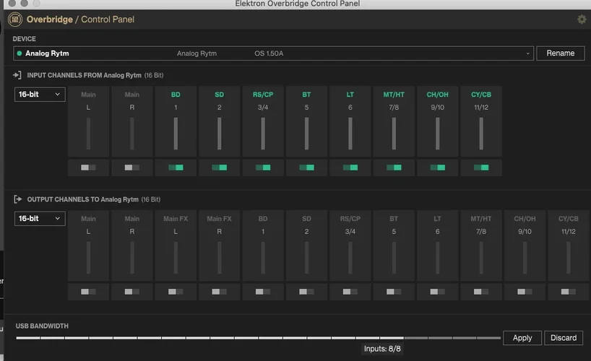Click the output channels arrow icon
Screen dimensions: 591x361
(x=17, y=199)
